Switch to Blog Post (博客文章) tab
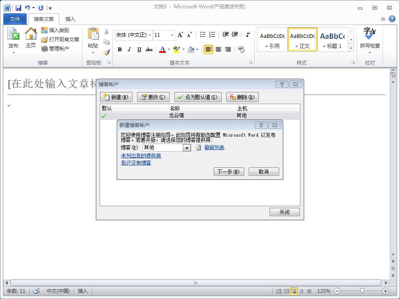The width and height of the screenshot is (400, 299). pos(44,19)
